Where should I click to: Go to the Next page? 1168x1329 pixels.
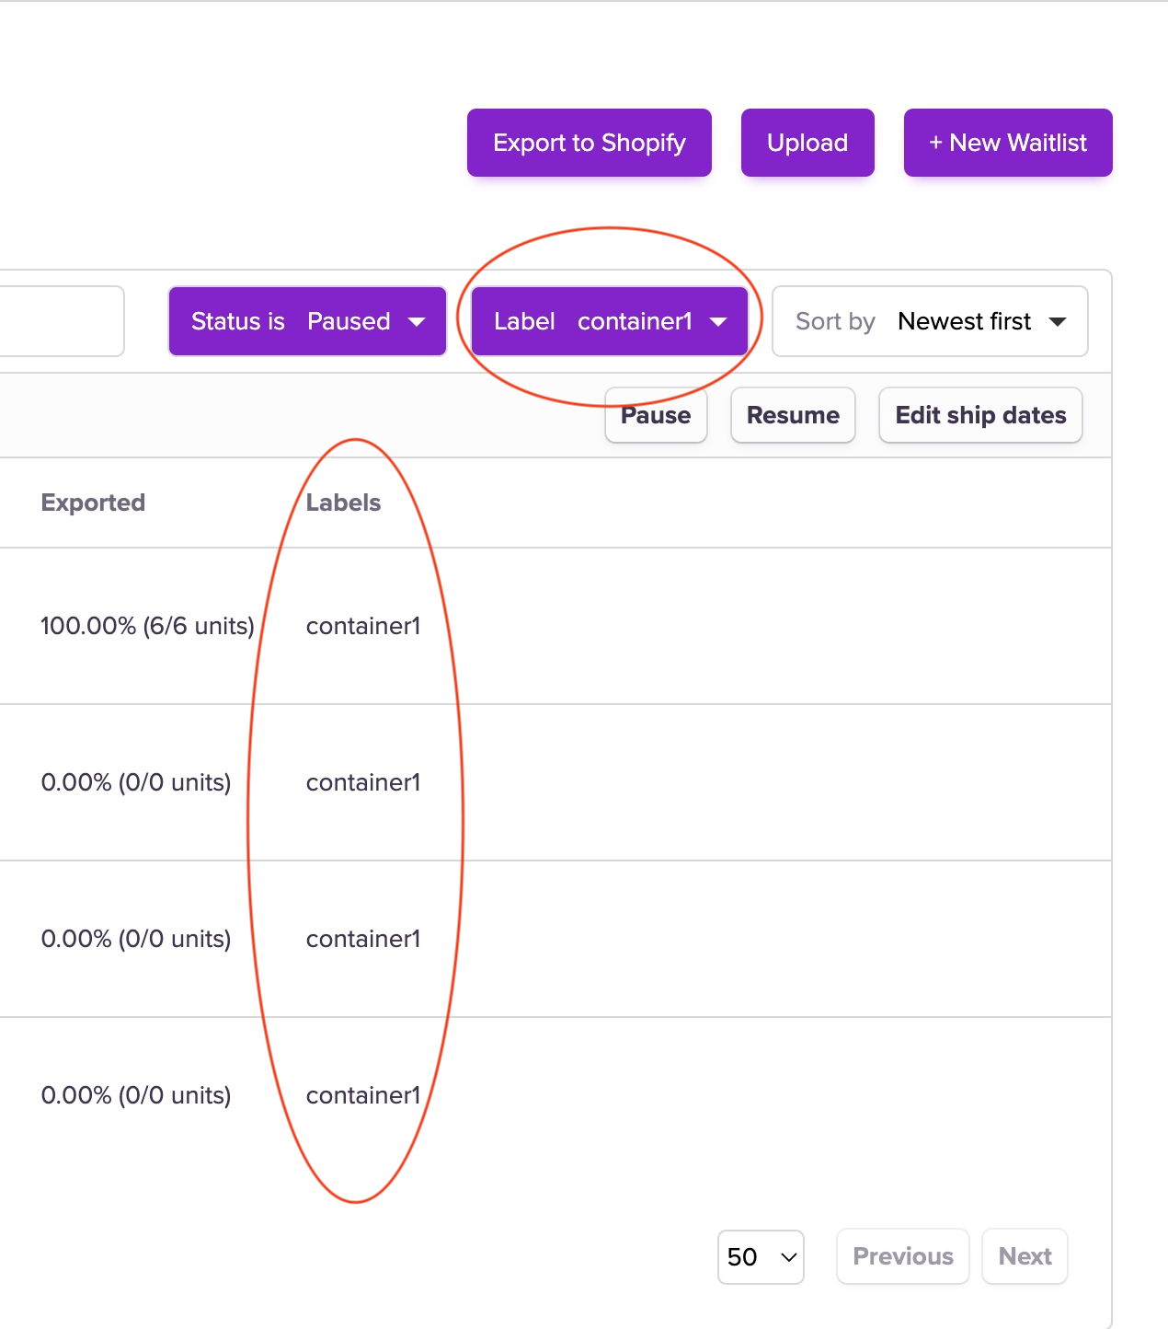(1025, 1256)
